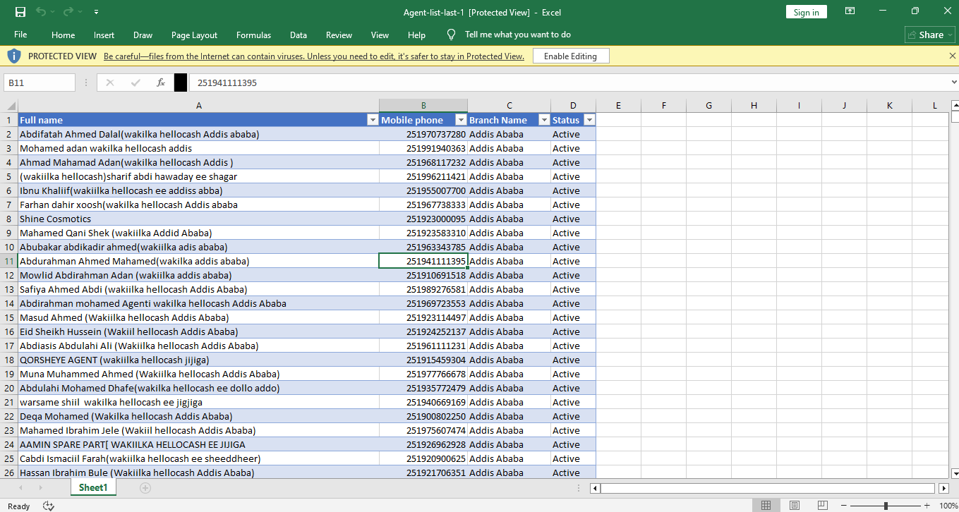Switch to Page Layout view icon
Viewport: 959px width, 512px height.
click(795, 506)
